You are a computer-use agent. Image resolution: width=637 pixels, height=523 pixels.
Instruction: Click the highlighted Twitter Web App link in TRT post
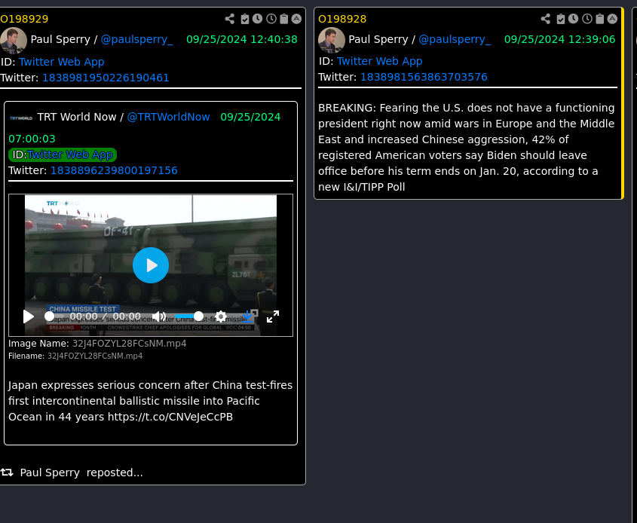click(x=70, y=154)
